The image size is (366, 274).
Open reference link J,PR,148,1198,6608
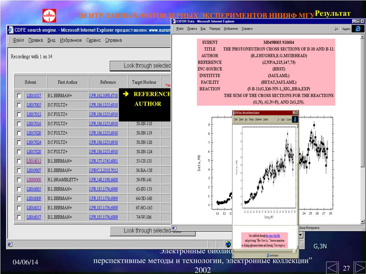[103, 180]
